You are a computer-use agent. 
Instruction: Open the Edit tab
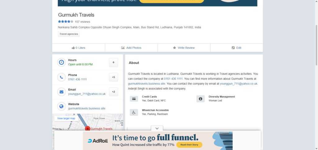237,48
